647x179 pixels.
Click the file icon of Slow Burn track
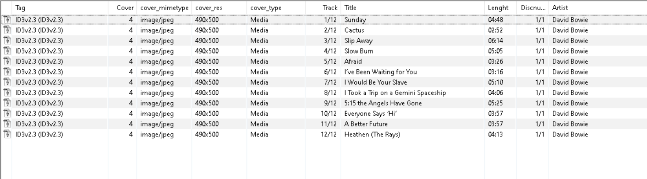7,51
